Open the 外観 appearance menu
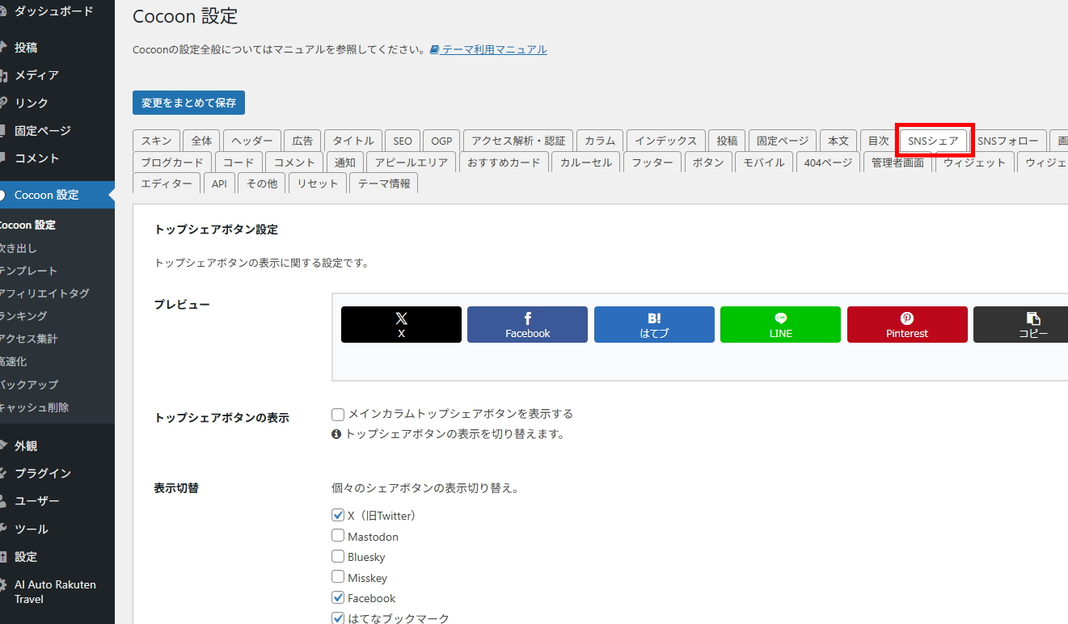The width and height of the screenshot is (1068, 624). pyautogui.click(x=26, y=446)
